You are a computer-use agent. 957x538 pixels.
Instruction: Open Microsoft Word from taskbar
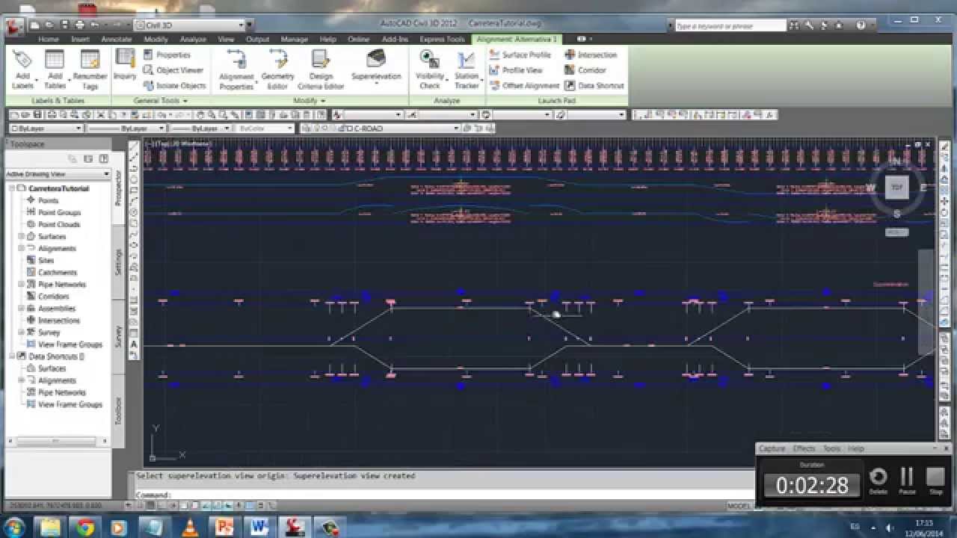click(x=259, y=527)
